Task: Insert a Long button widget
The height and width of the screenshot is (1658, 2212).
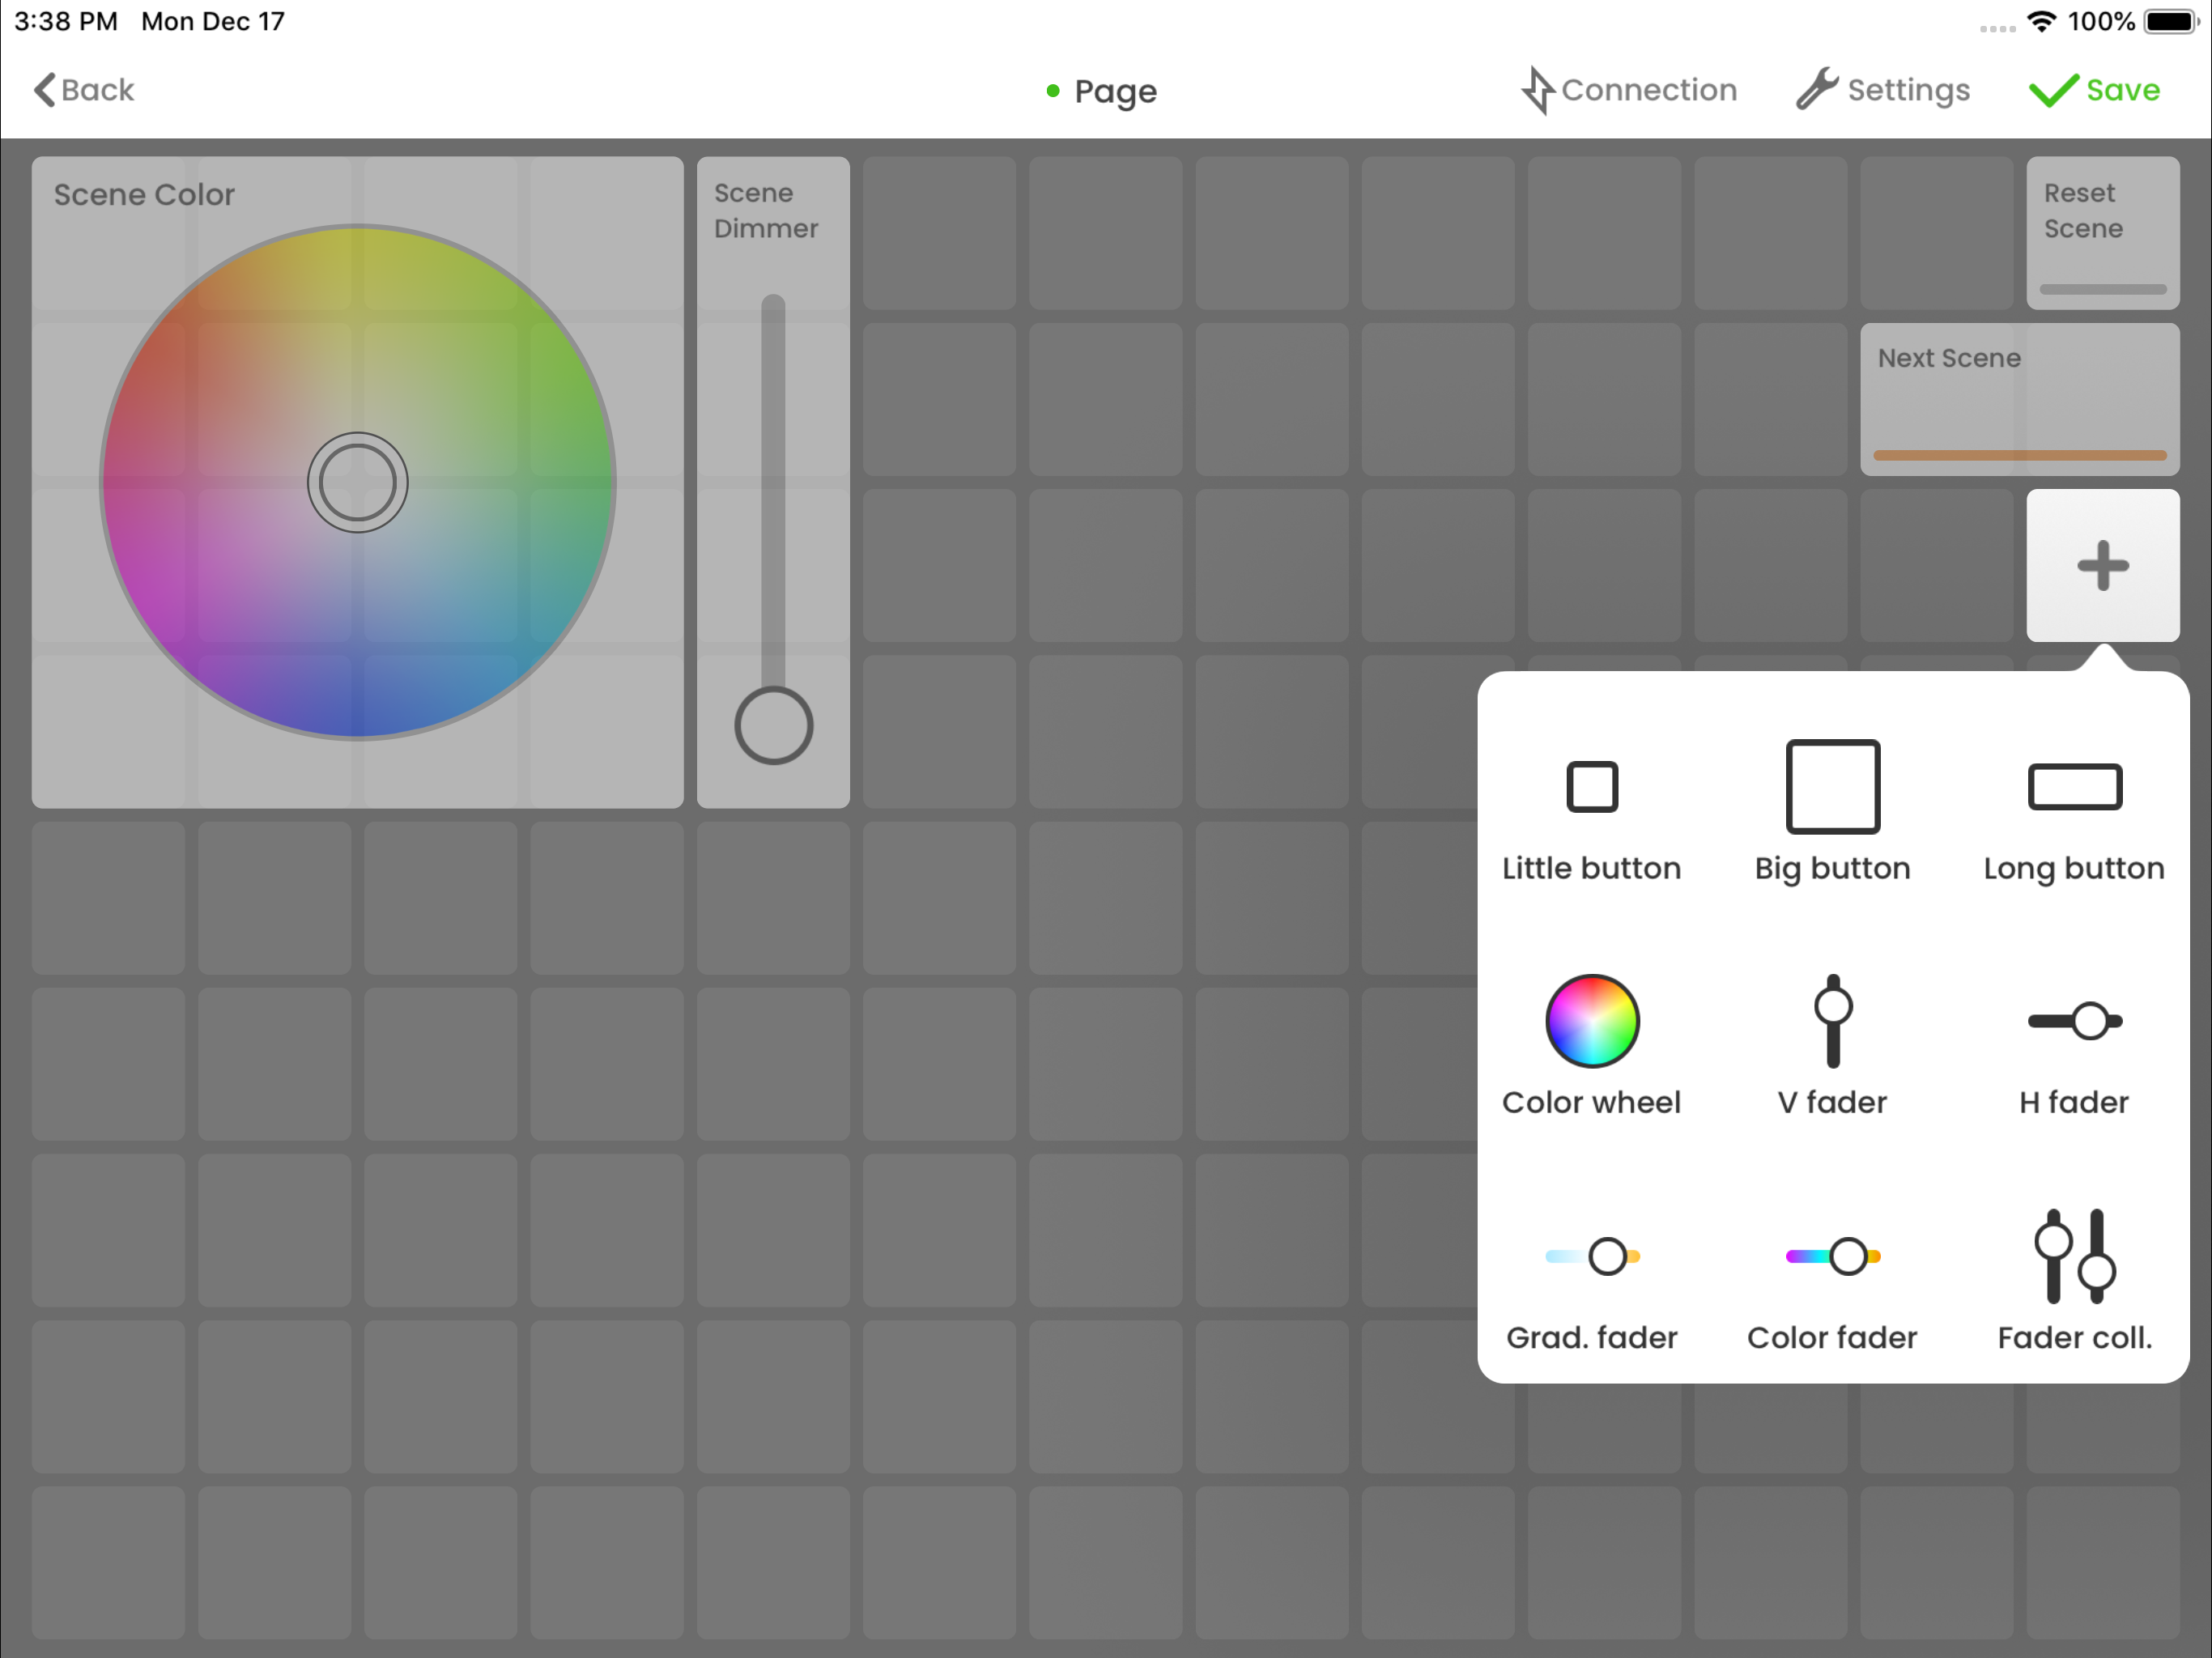Action: 2073,812
